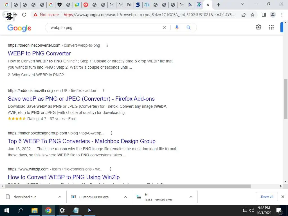288x216 pixels.
Task: Switch to Chrome in the taskbar
Action: (x=48, y=210)
